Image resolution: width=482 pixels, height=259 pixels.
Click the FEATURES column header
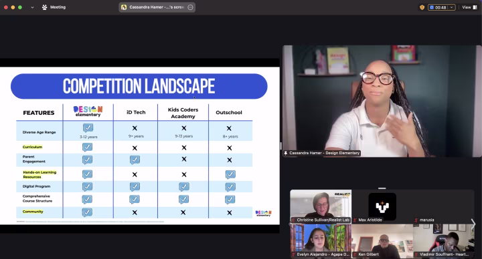[39, 113]
